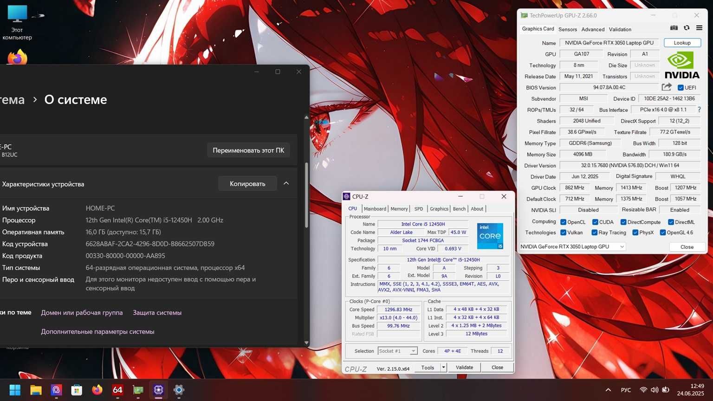The width and height of the screenshot is (713, 401).
Task: Click the Settings window vertical scrollbar thumb
Action: [x=306, y=195]
